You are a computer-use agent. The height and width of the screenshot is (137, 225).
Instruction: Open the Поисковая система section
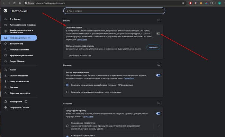click(19, 50)
